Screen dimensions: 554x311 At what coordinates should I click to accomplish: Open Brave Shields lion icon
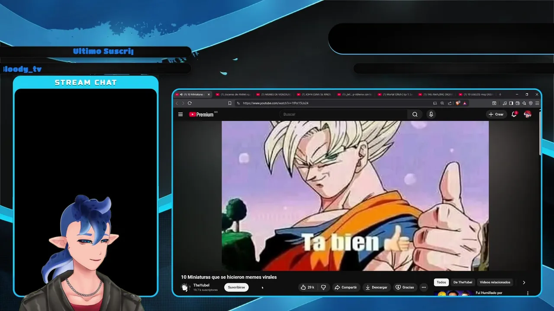(457, 103)
